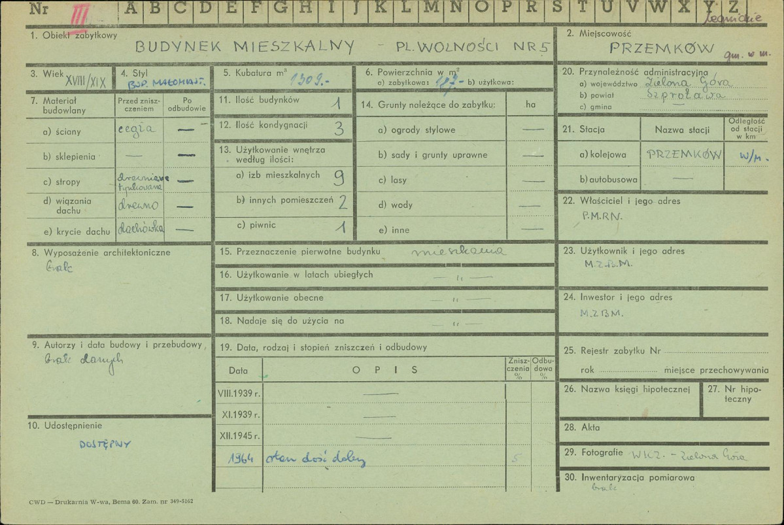Click the Obiekt zabytkowy field text
The height and width of the screenshot is (525, 784).
pyautogui.click(x=343, y=47)
